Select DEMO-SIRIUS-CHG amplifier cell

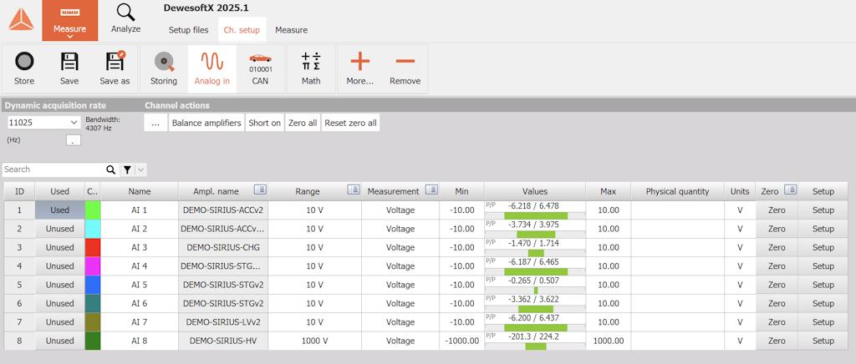pos(222,247)
